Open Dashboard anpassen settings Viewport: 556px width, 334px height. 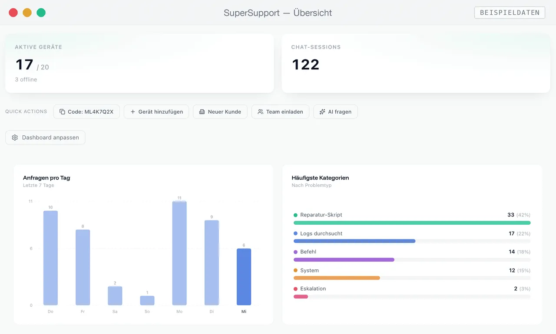45,138
